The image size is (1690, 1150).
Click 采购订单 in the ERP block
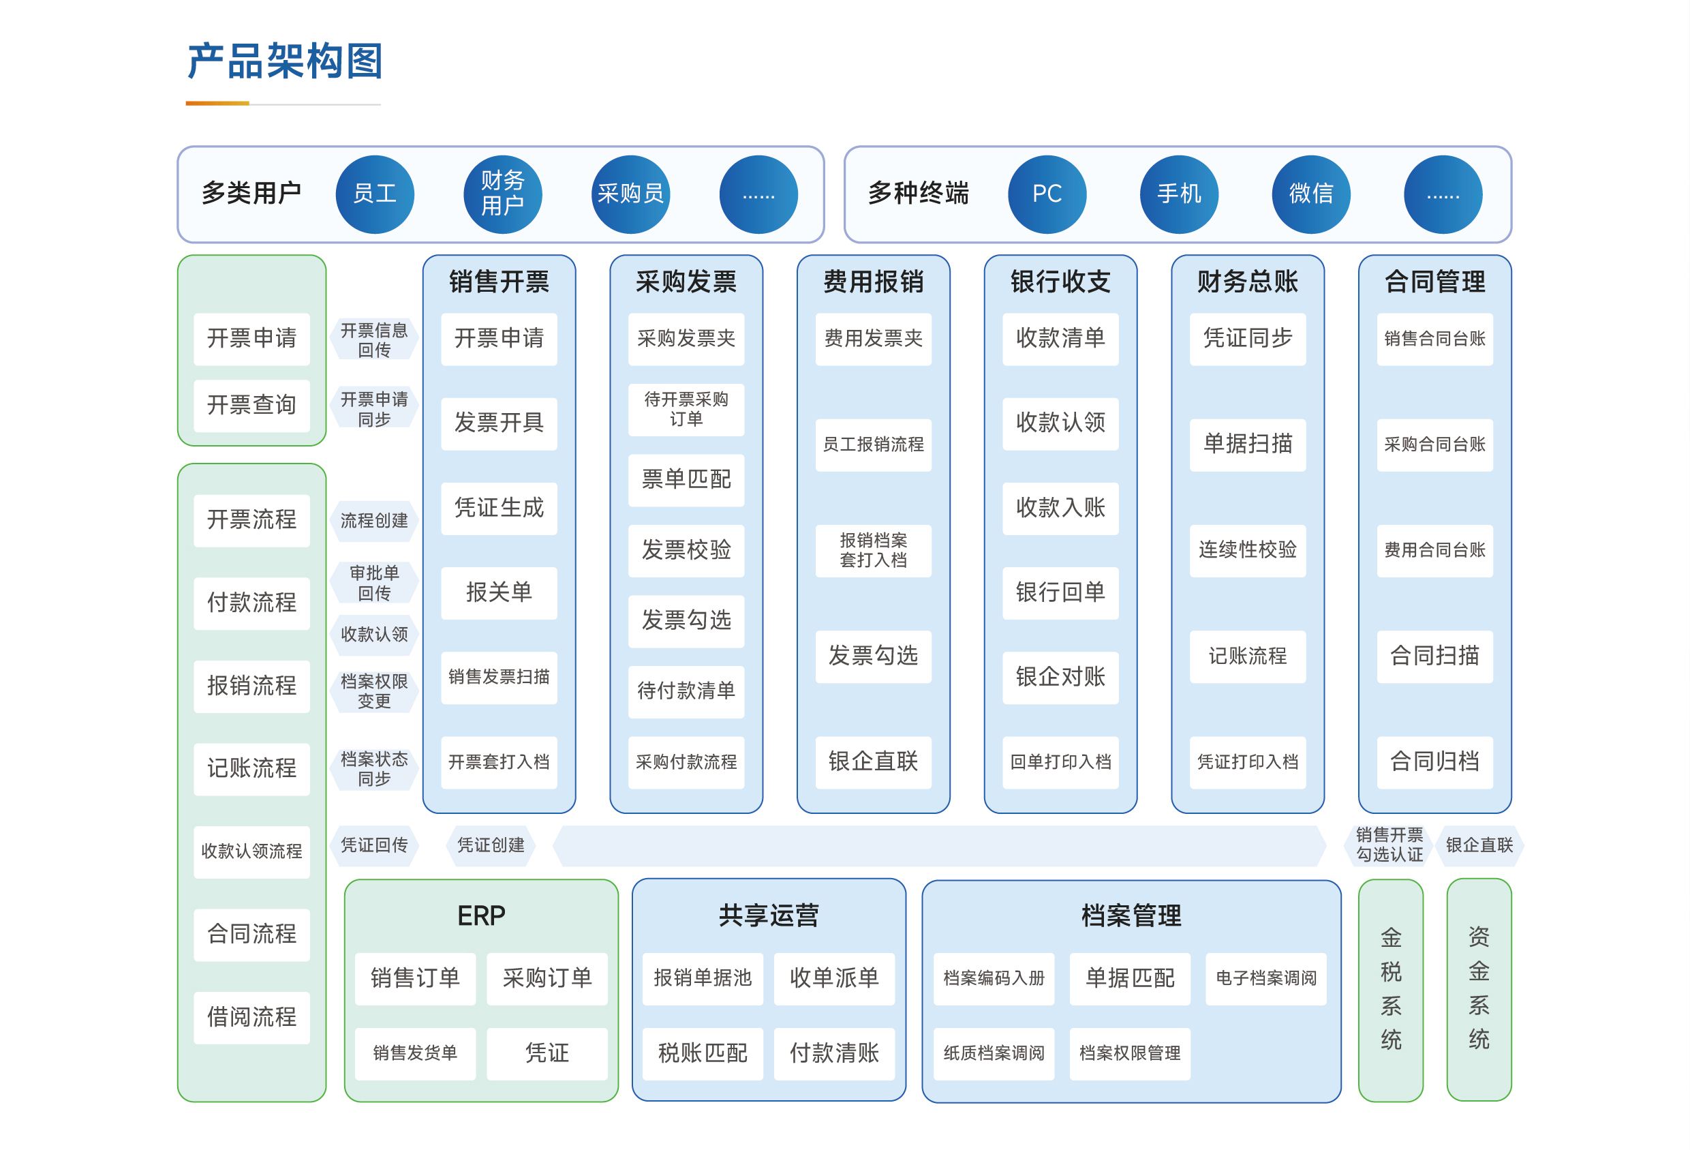[547, 978]
